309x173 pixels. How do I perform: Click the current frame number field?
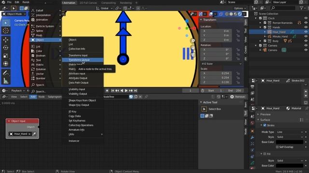coord(190,91)
